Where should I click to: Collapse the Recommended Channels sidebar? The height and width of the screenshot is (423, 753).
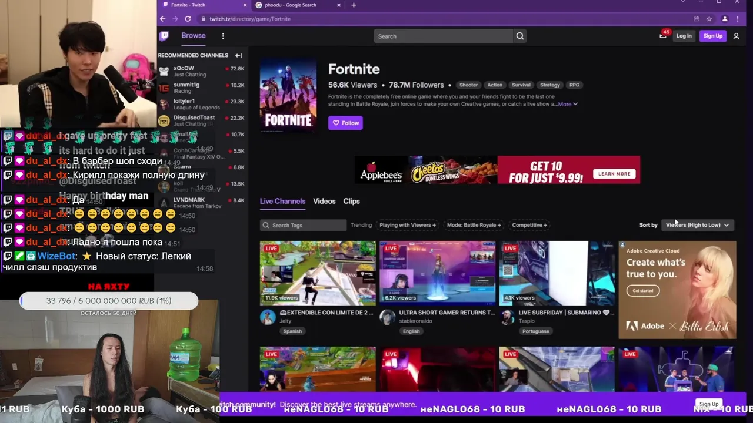[238, 55]
